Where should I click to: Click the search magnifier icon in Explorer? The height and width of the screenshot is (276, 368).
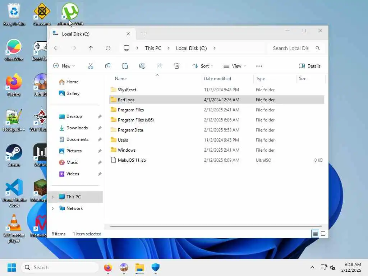point(318,48)
